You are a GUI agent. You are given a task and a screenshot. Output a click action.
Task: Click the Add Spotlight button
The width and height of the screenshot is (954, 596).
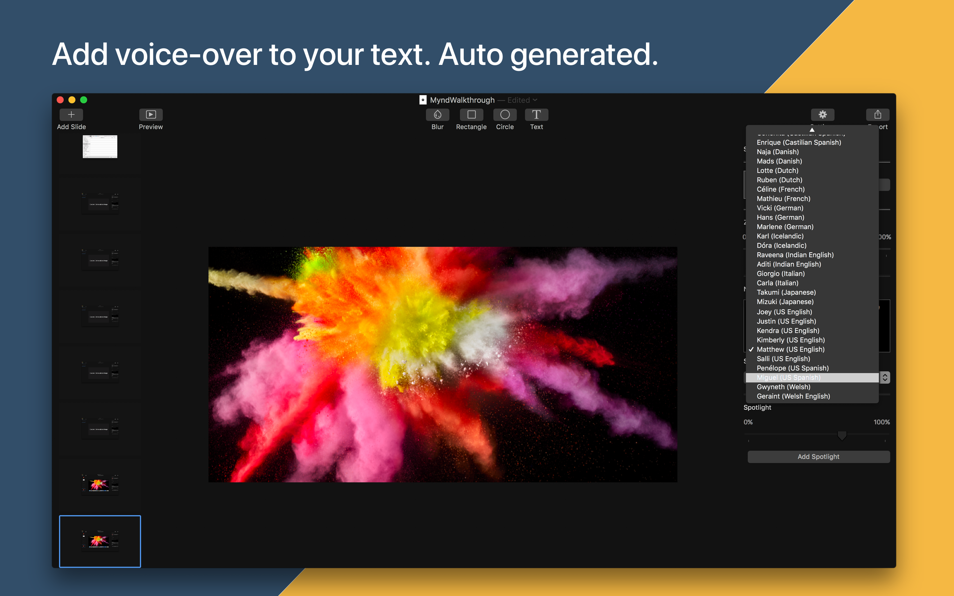pyautogui.click(x=819, y=457)
